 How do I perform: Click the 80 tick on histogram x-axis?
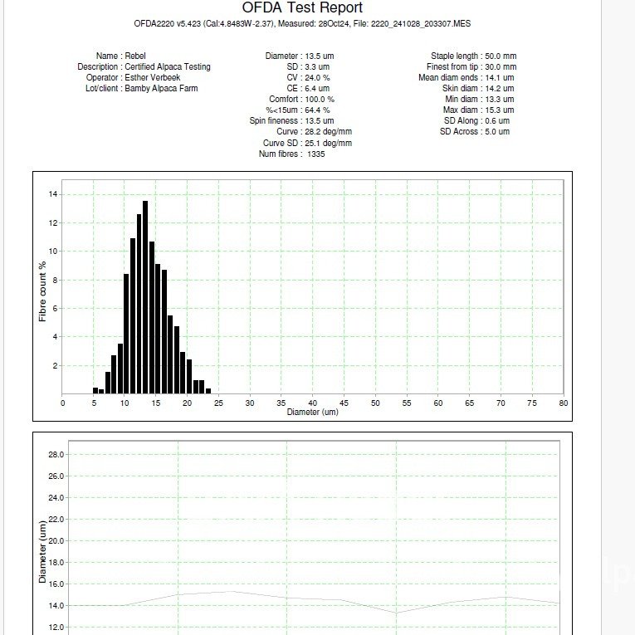click(x=564, y=403)
